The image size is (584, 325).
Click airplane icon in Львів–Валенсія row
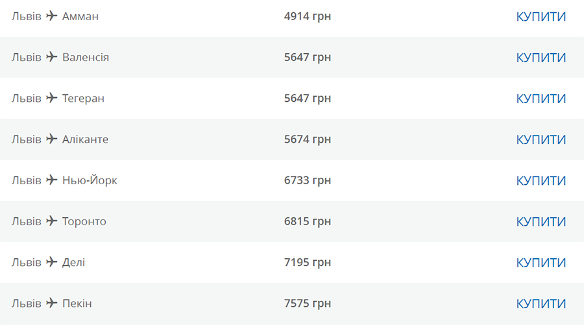[52, 57]
